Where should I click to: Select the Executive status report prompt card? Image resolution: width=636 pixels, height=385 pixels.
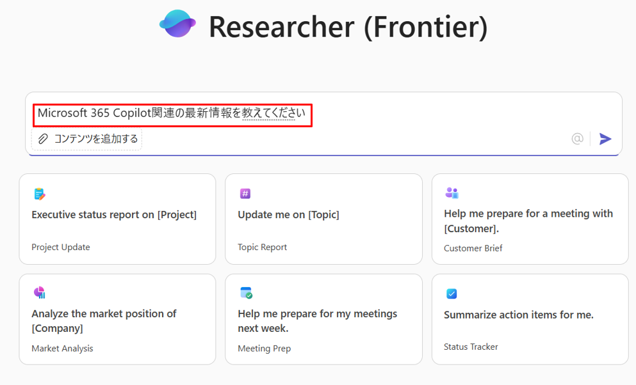[117, 219]
